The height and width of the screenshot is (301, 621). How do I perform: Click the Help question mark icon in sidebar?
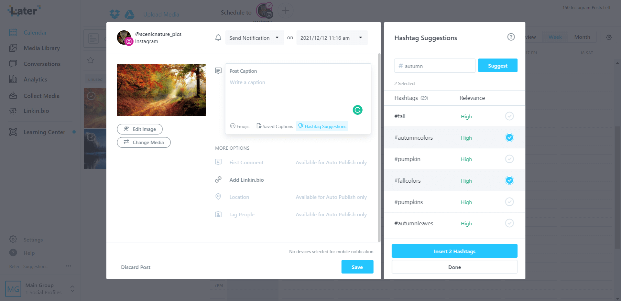pyautogui.click(x=13, y=253)
